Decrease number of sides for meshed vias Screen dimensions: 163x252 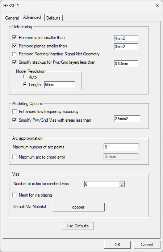(122, 186)
